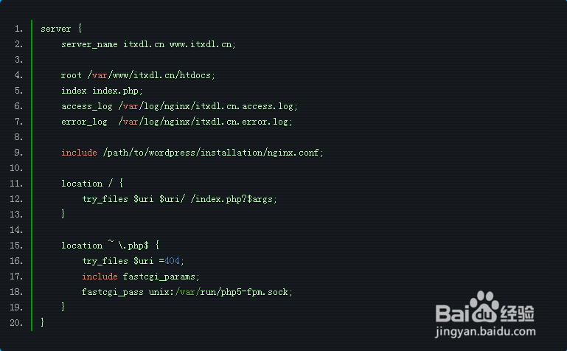Click the location / block opening on line 11
The width and height of the screenshot is (567, 351).
tap(92, 184)
